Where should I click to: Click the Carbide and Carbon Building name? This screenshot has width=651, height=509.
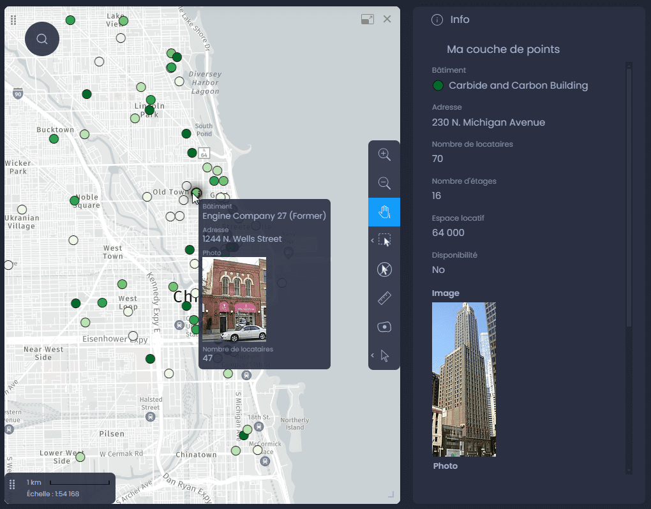(518, 85)
